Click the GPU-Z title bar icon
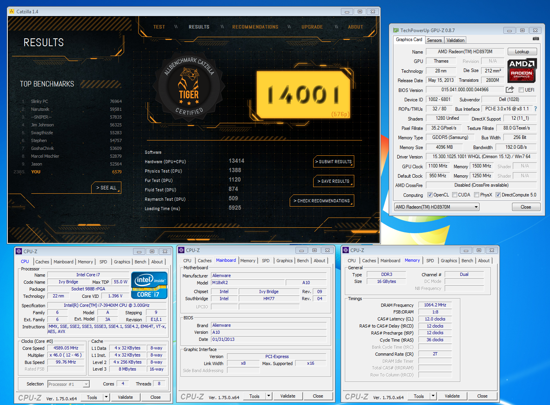 click(396, 30)
